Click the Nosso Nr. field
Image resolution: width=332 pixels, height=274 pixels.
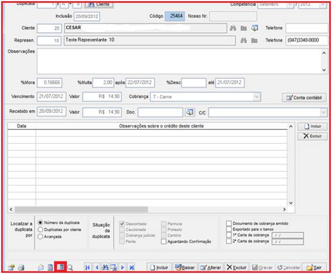point(233,16)
